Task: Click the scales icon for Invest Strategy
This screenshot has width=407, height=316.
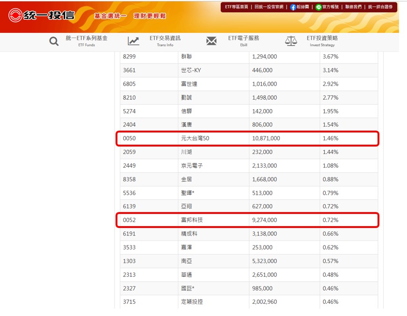Action: (291, 41)
